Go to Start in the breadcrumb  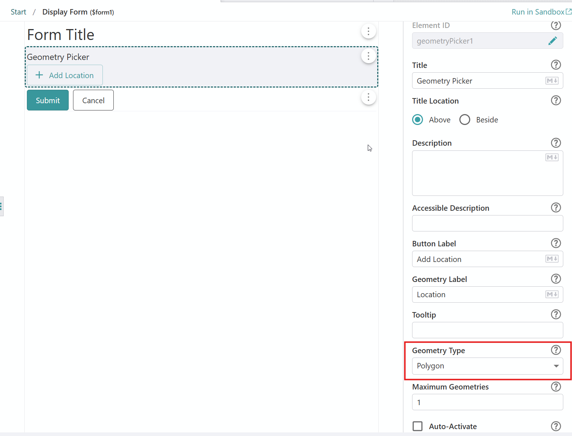coord(19,12)
